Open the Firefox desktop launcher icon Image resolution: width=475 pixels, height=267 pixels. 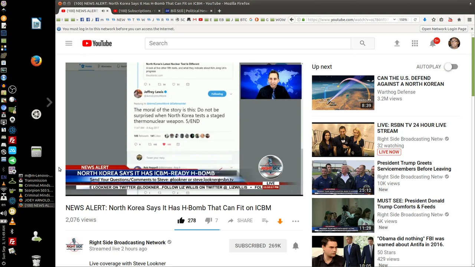click(36, 61)
